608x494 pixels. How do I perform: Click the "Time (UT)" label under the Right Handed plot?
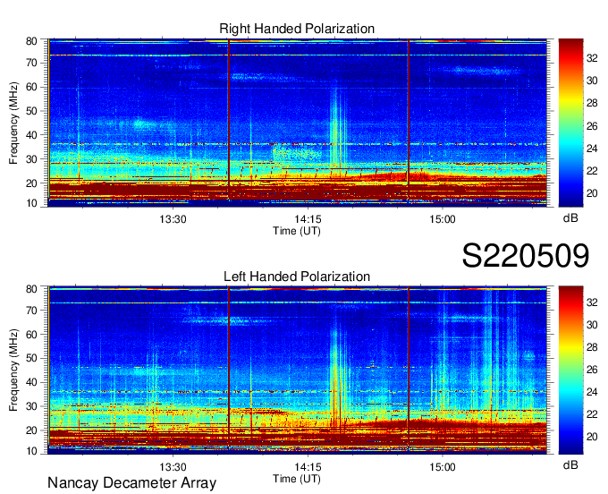[x=297, y=231]
